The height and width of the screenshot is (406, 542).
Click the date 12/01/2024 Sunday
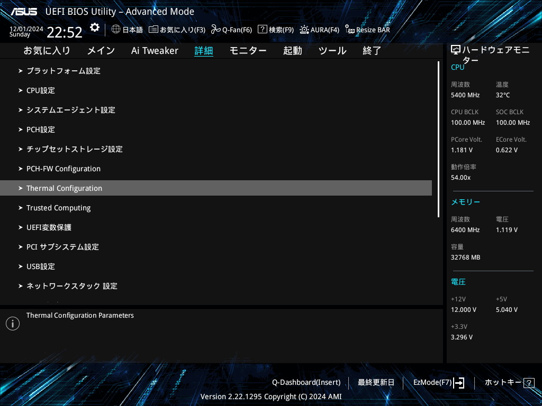pos(26,31)
